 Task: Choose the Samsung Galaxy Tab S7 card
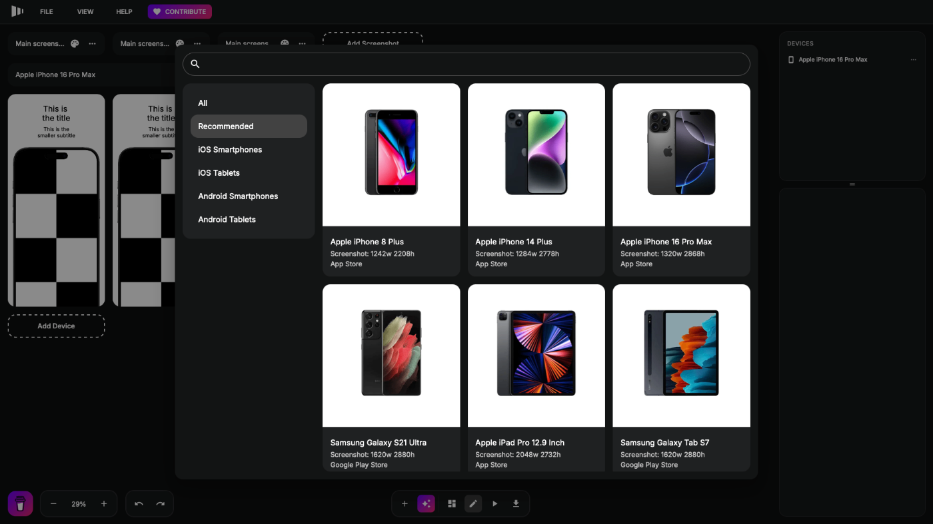tap(681, 378)
